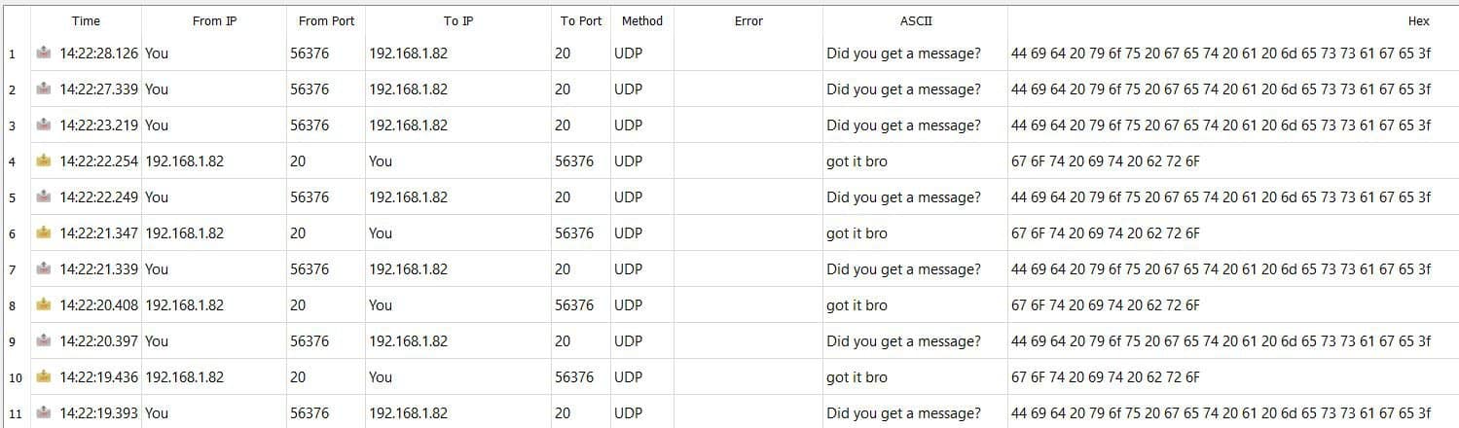Image resolution: width=1459 pixels, height=428 pixels.
Task: Click the To Port column header
Action: point(581,20)
